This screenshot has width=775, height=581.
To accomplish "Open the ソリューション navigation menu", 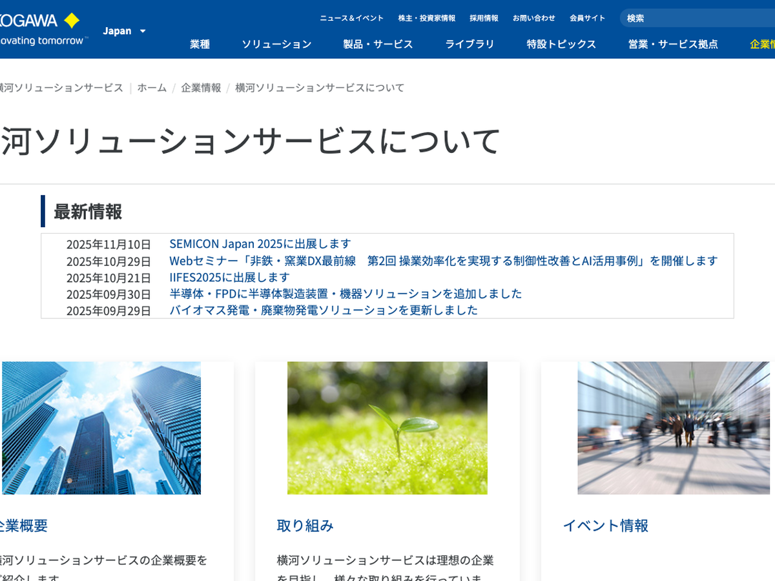I will tap(276, 44).
